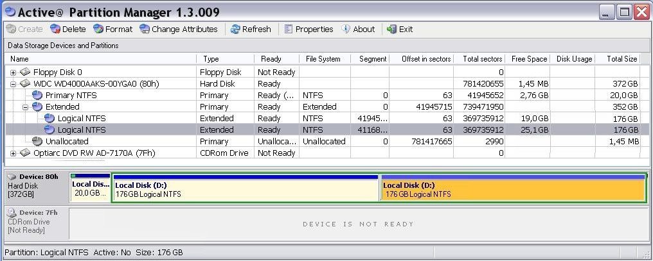Collapse the Extended partition node
The image size is (653, 261).
coord(26,107)
